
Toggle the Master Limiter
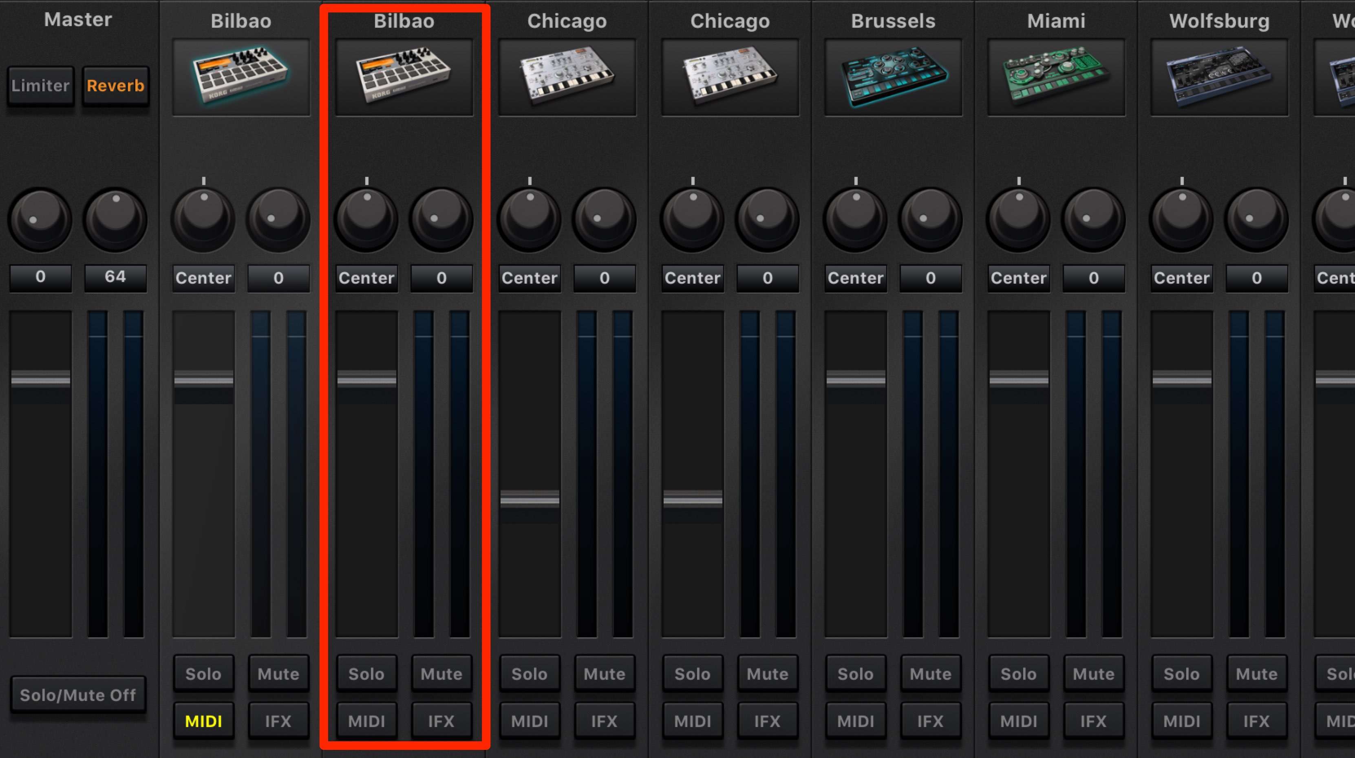click(40, 85)
